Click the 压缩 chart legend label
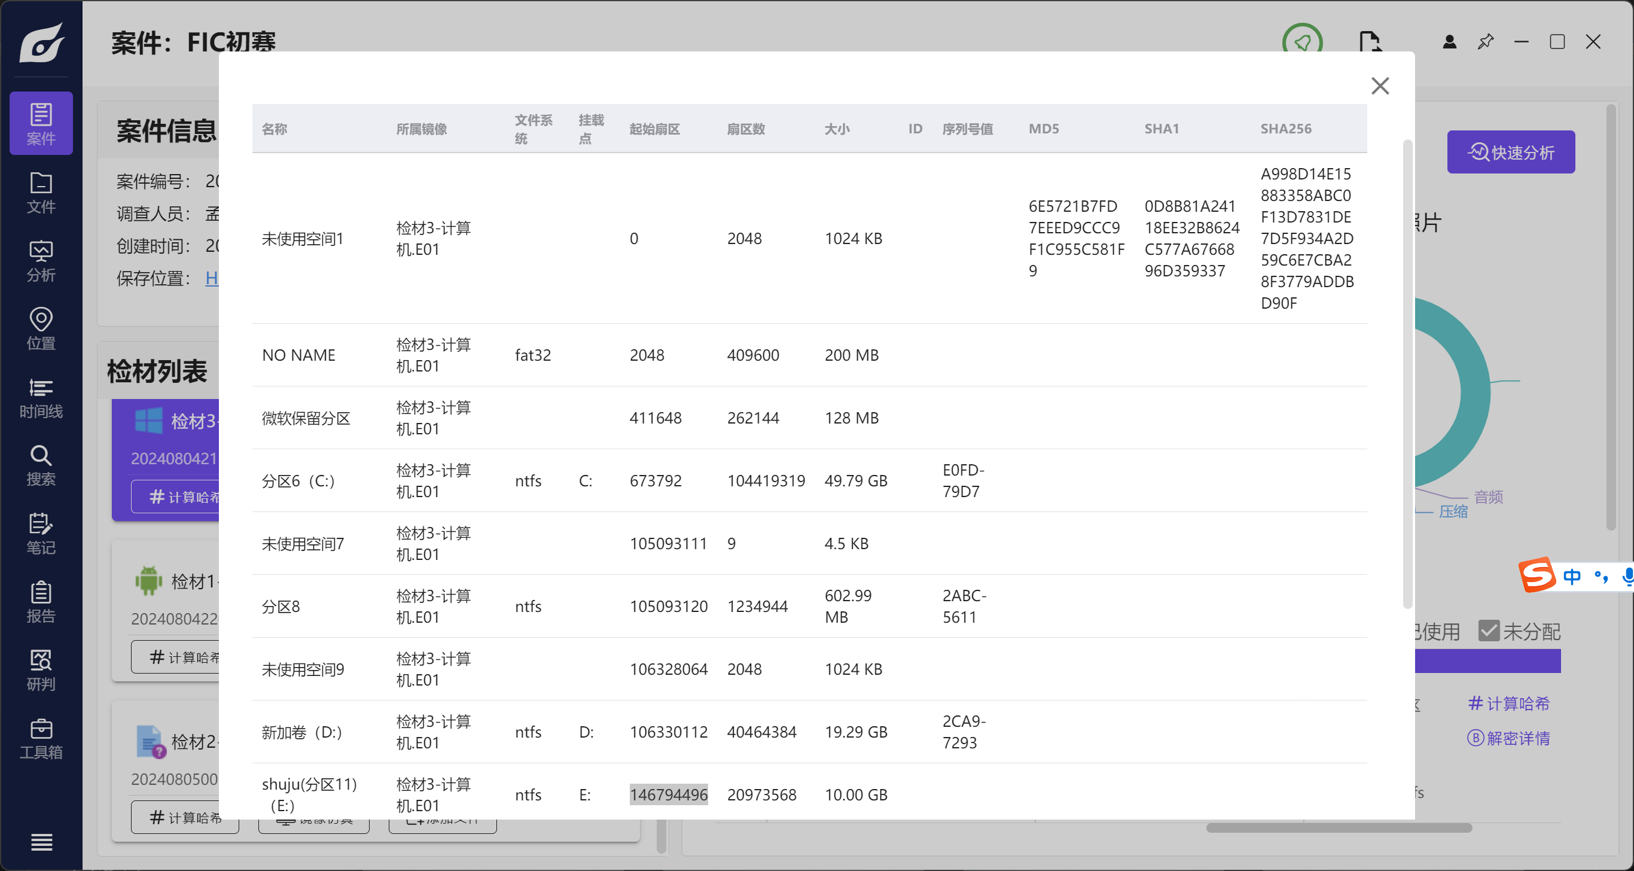Image resolution: width=1634 pixels, height=871 pixels. tap(1453, 511)
